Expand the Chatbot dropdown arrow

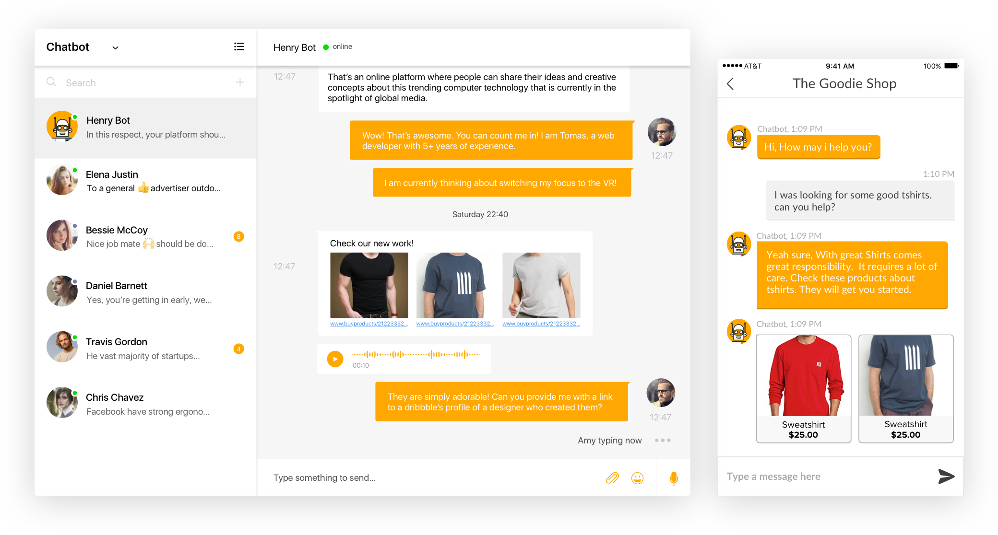click(x=115, y=47)
